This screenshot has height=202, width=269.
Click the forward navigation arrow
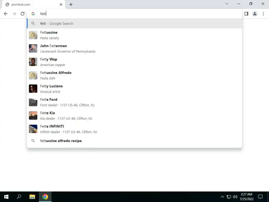coord(14,14)
